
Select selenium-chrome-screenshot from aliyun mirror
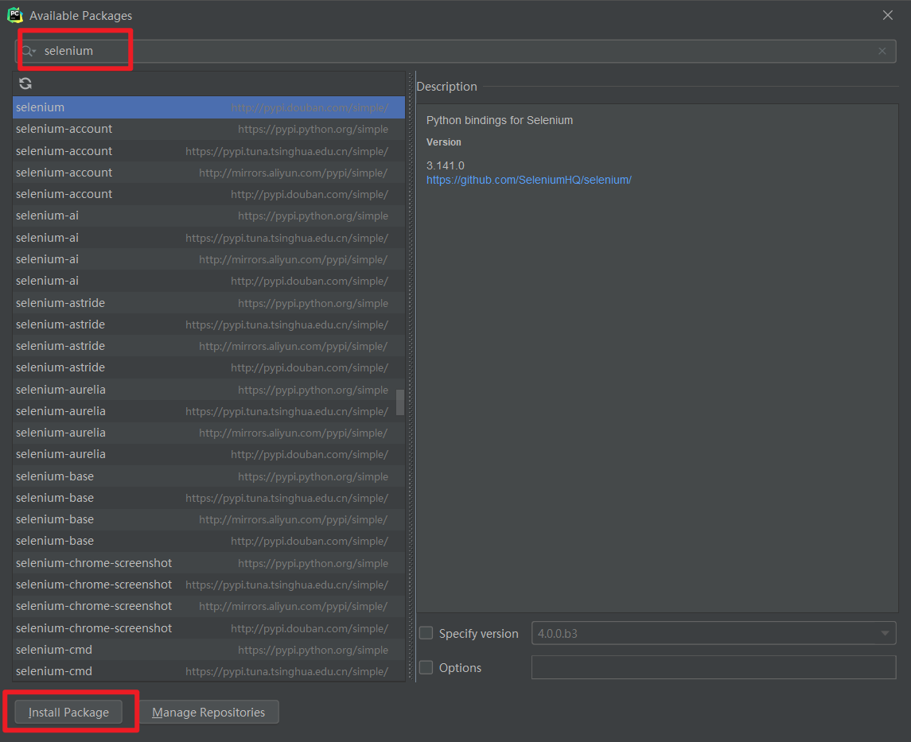[208, 605]
